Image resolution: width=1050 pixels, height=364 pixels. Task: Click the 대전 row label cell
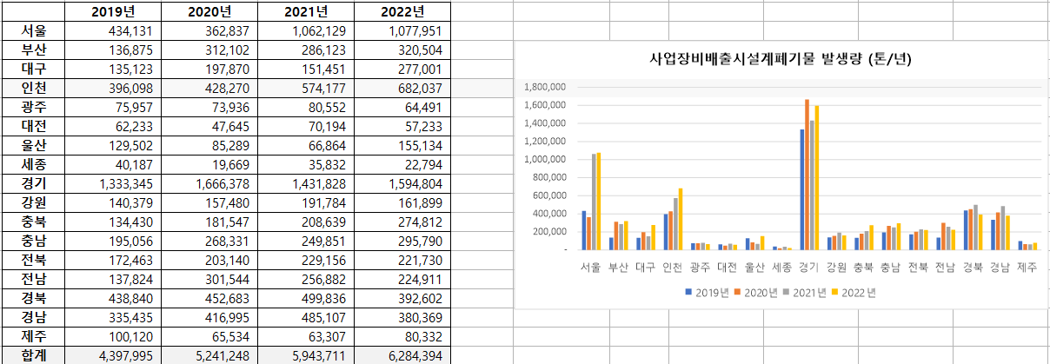pos(33,125)
